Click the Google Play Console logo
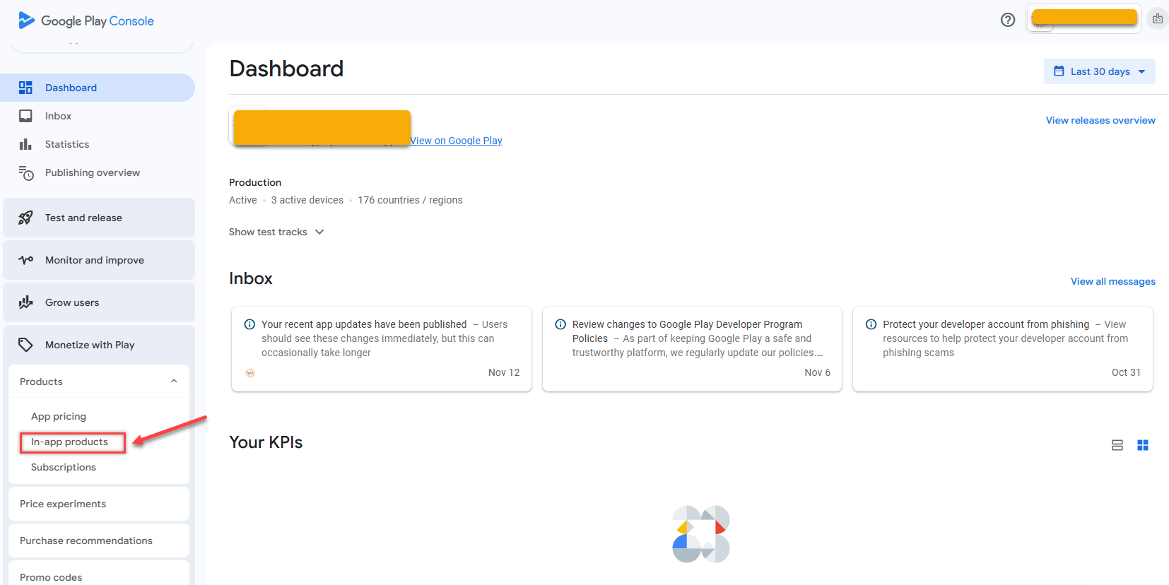Viewport: 1169px width, 585px height. point(86,20)
